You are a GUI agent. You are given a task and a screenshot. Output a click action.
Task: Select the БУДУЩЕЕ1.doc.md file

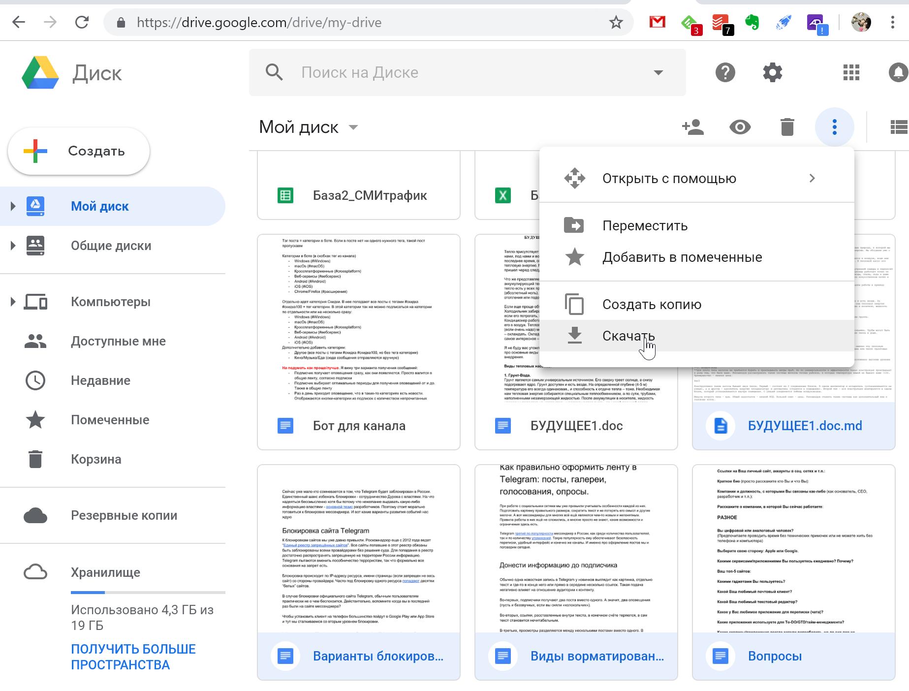tap(794, 426)
